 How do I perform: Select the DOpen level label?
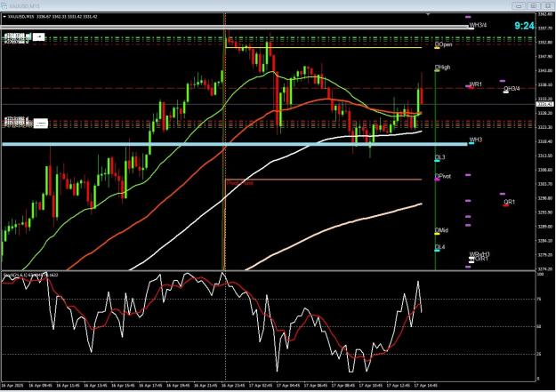point(443,44)
